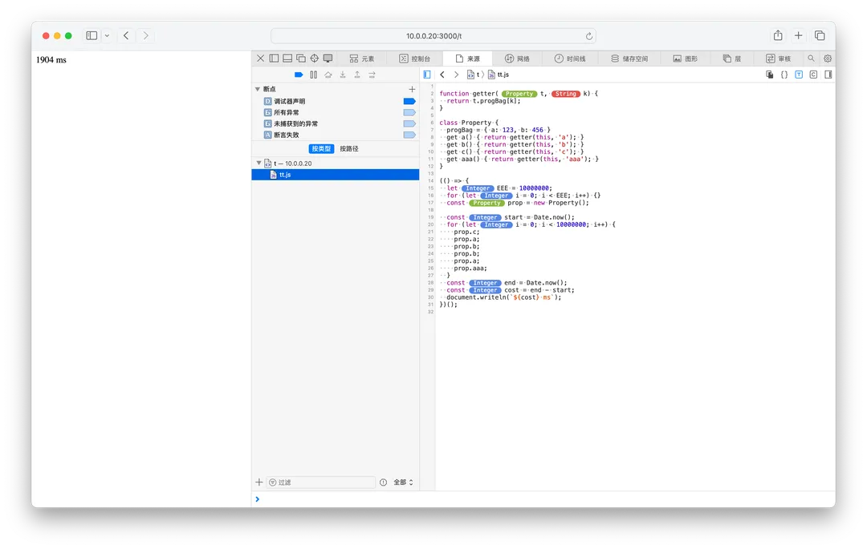Collapse the t — 10.0.0.20 tree node

click(258, 163)
